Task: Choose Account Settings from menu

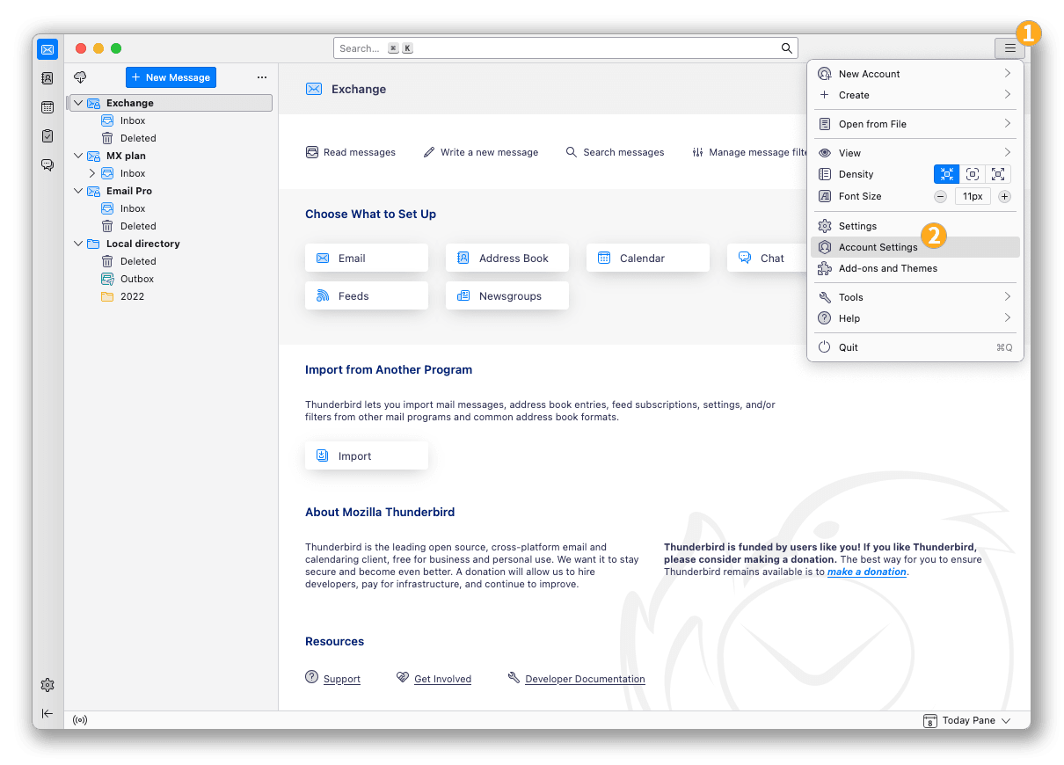Action: tap(915, 247)
